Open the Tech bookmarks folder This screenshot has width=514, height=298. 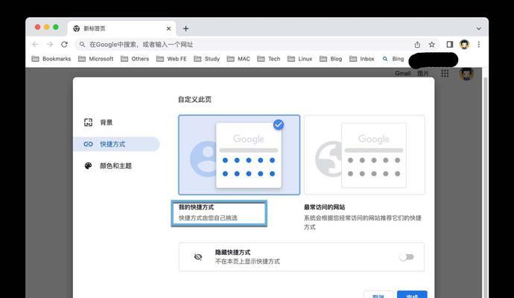tap(268, 59)
